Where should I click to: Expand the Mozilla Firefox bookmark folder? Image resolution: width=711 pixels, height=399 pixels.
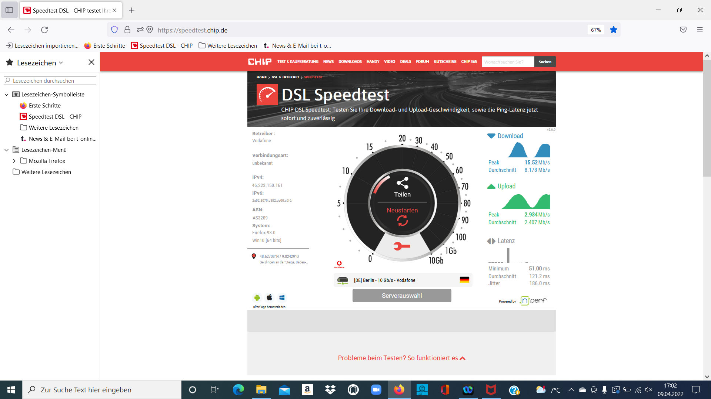point(14,161)
